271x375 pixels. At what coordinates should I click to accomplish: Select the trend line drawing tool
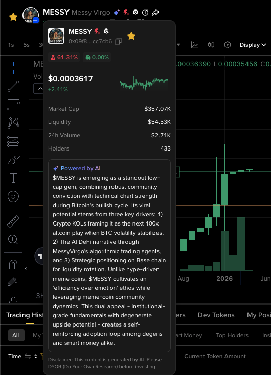pyautogui.click(x=13, y=86)
